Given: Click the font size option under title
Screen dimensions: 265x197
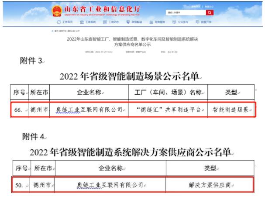Looking at the screenshot, I should point(169,52).
